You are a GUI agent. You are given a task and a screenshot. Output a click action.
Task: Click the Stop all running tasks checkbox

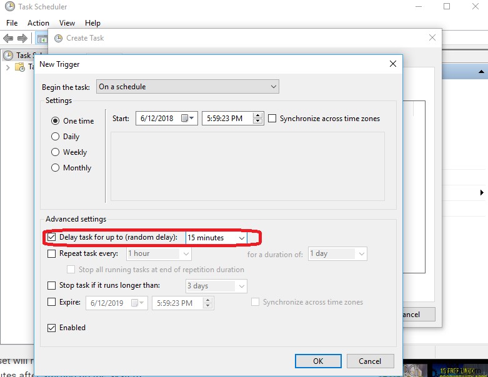71,269
